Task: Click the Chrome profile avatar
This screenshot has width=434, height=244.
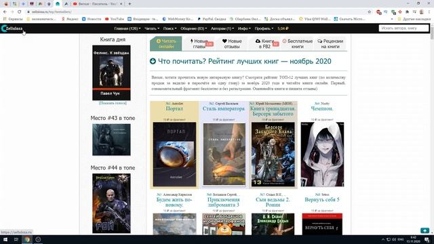Action: click(x=422, y=12)
